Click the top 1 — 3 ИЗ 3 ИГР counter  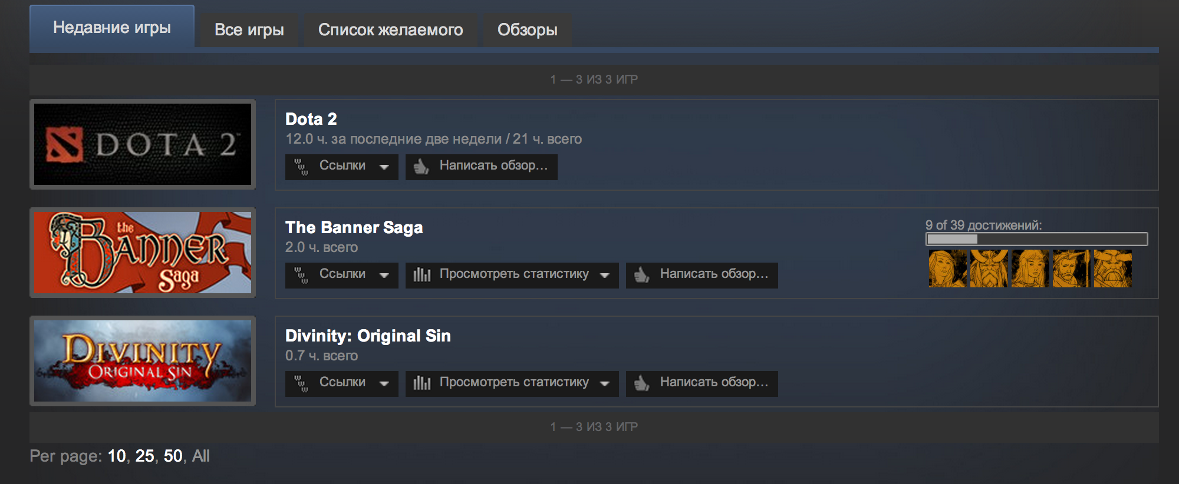pos(594,79)
